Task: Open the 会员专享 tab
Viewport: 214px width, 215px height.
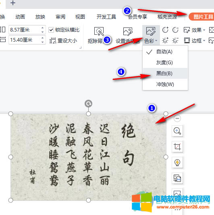Action: [137, 17]
